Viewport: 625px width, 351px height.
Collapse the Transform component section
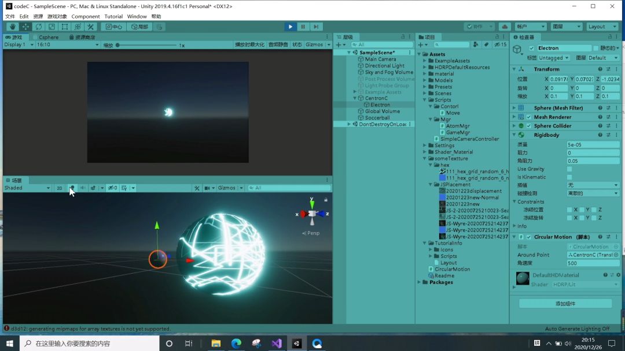pyautogui.click(x=514, y=69)
